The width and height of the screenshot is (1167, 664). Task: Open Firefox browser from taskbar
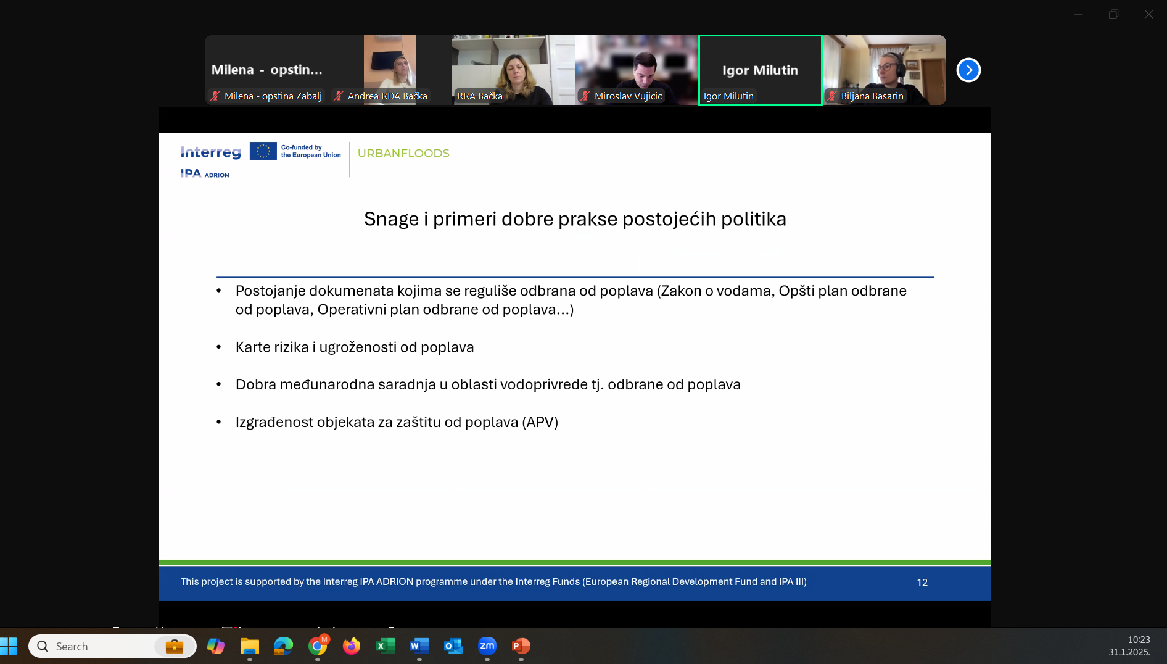(x=351, y=646)
